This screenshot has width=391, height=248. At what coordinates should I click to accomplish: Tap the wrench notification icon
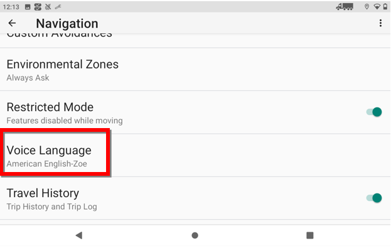coord(58,7)
